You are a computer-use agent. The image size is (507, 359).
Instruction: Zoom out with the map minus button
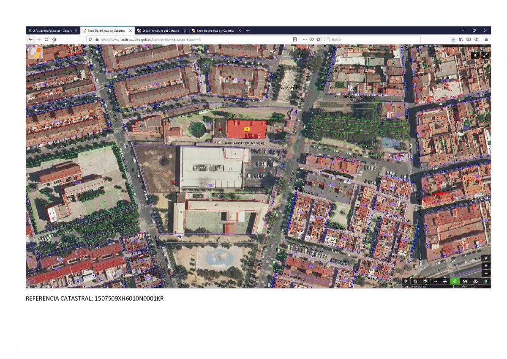(x=486, y=273)
